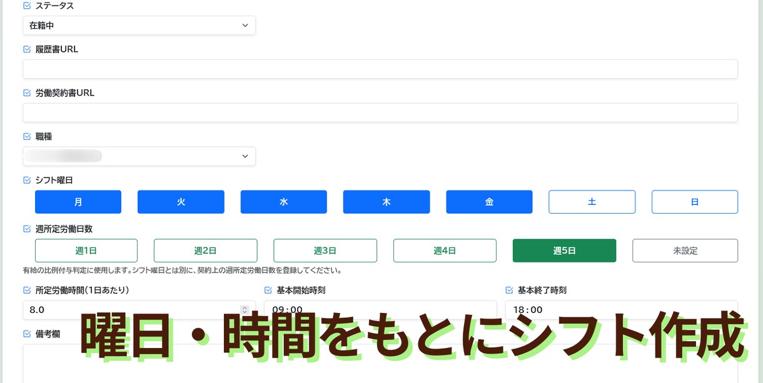The width and height of the screenshot is (763, 383).
Task: Toggle the 履歴書URL field checkbox
Action: tap(27, 49)
